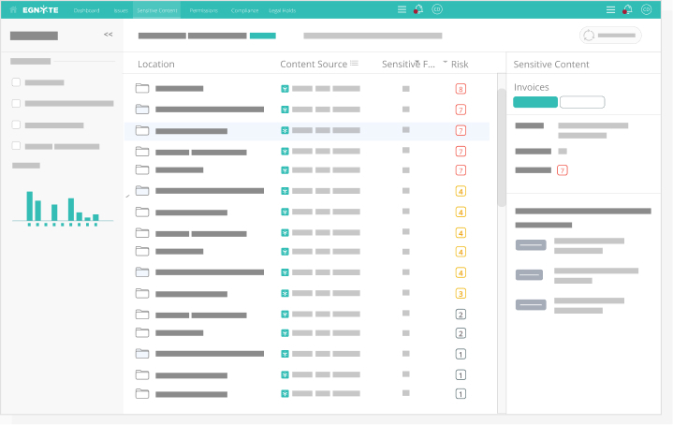This screenshot has height=425, width=673.
Task: Click folder icon in the first row
Action: pyautogui.click(x=142, y=89)
